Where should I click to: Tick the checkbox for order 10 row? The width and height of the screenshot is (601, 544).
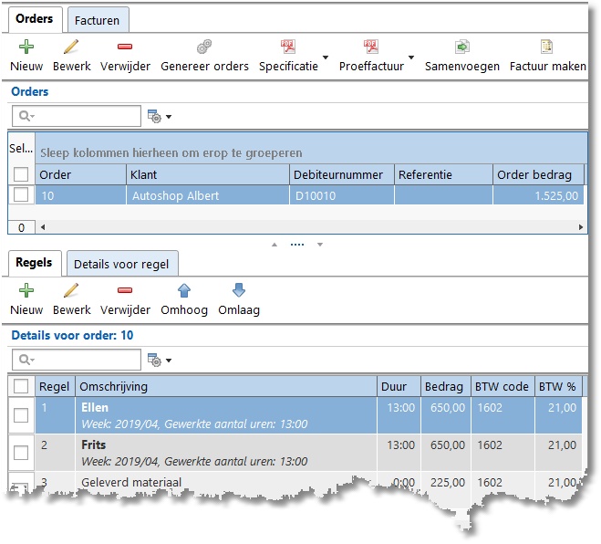click(21, 194)
